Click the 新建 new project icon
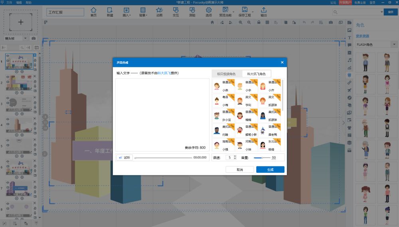This screenshot has height=227, width=399. point(110,12)
